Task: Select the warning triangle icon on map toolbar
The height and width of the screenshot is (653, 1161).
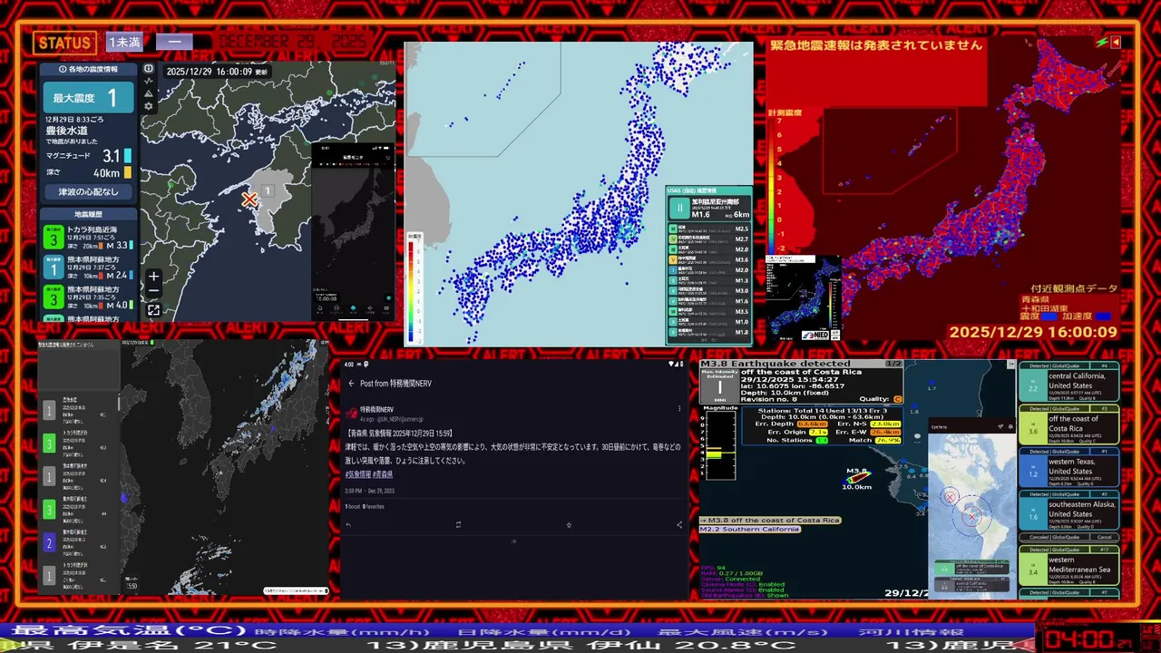Action: point(149,93)
